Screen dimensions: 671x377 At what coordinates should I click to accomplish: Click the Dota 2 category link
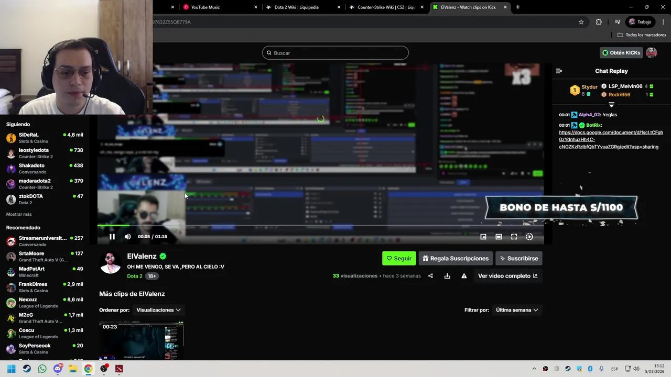134,276
